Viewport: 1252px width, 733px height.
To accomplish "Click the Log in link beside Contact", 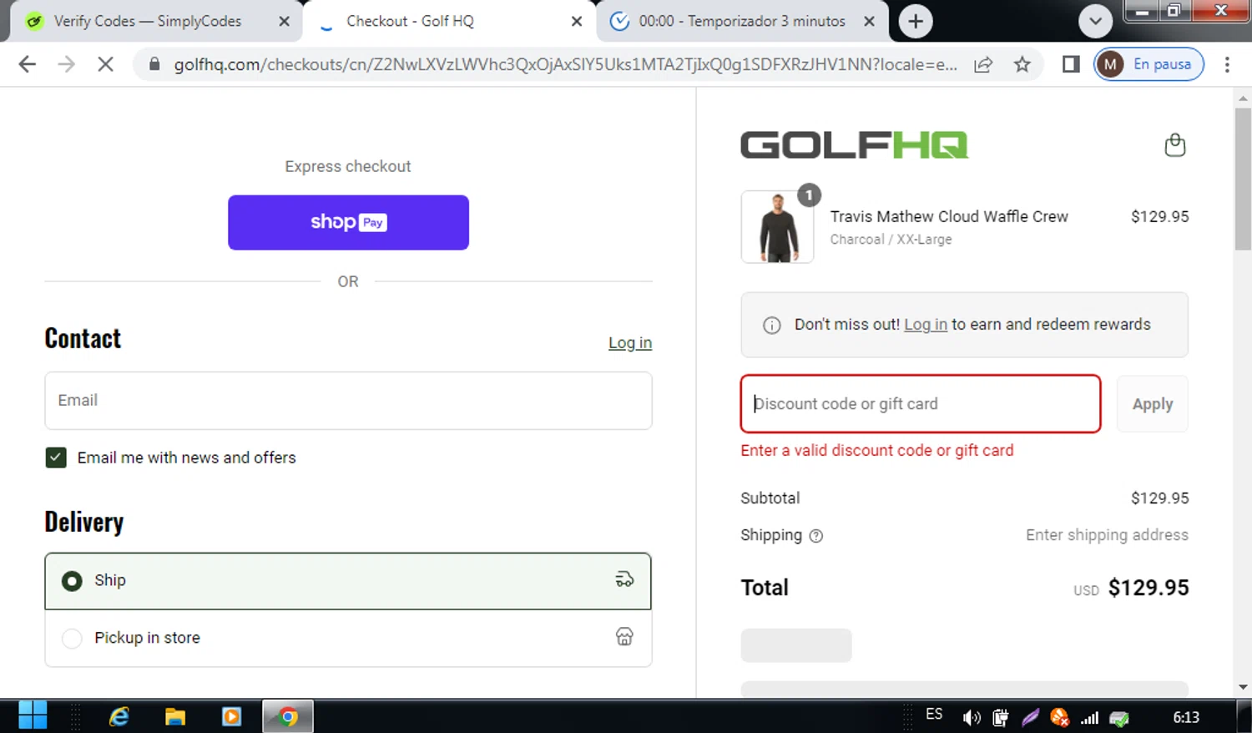I will pos(630,343).
